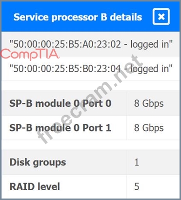The width and height of the screenshot is (181, 200).
Task: Click the blank row above Disk groups
Action: point(91,145)
